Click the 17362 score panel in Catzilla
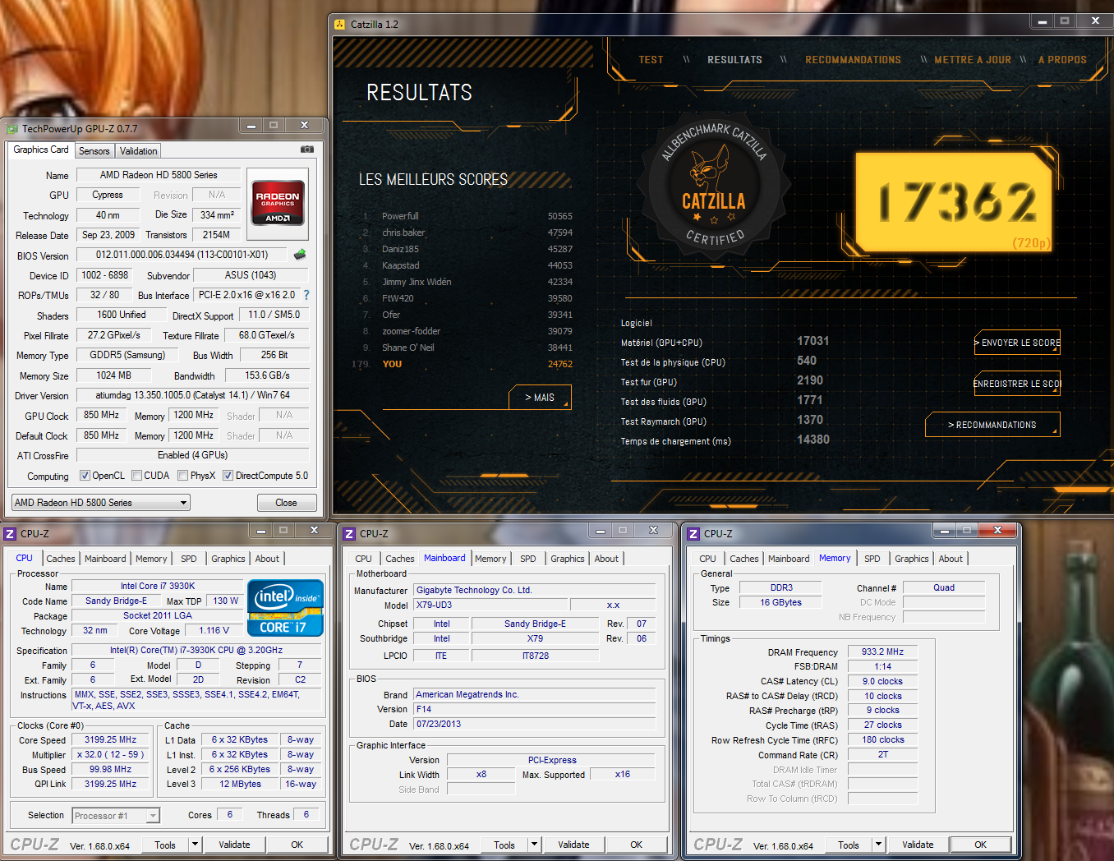The height and width of the screenshot is (861, 1114). pos(955,202)
